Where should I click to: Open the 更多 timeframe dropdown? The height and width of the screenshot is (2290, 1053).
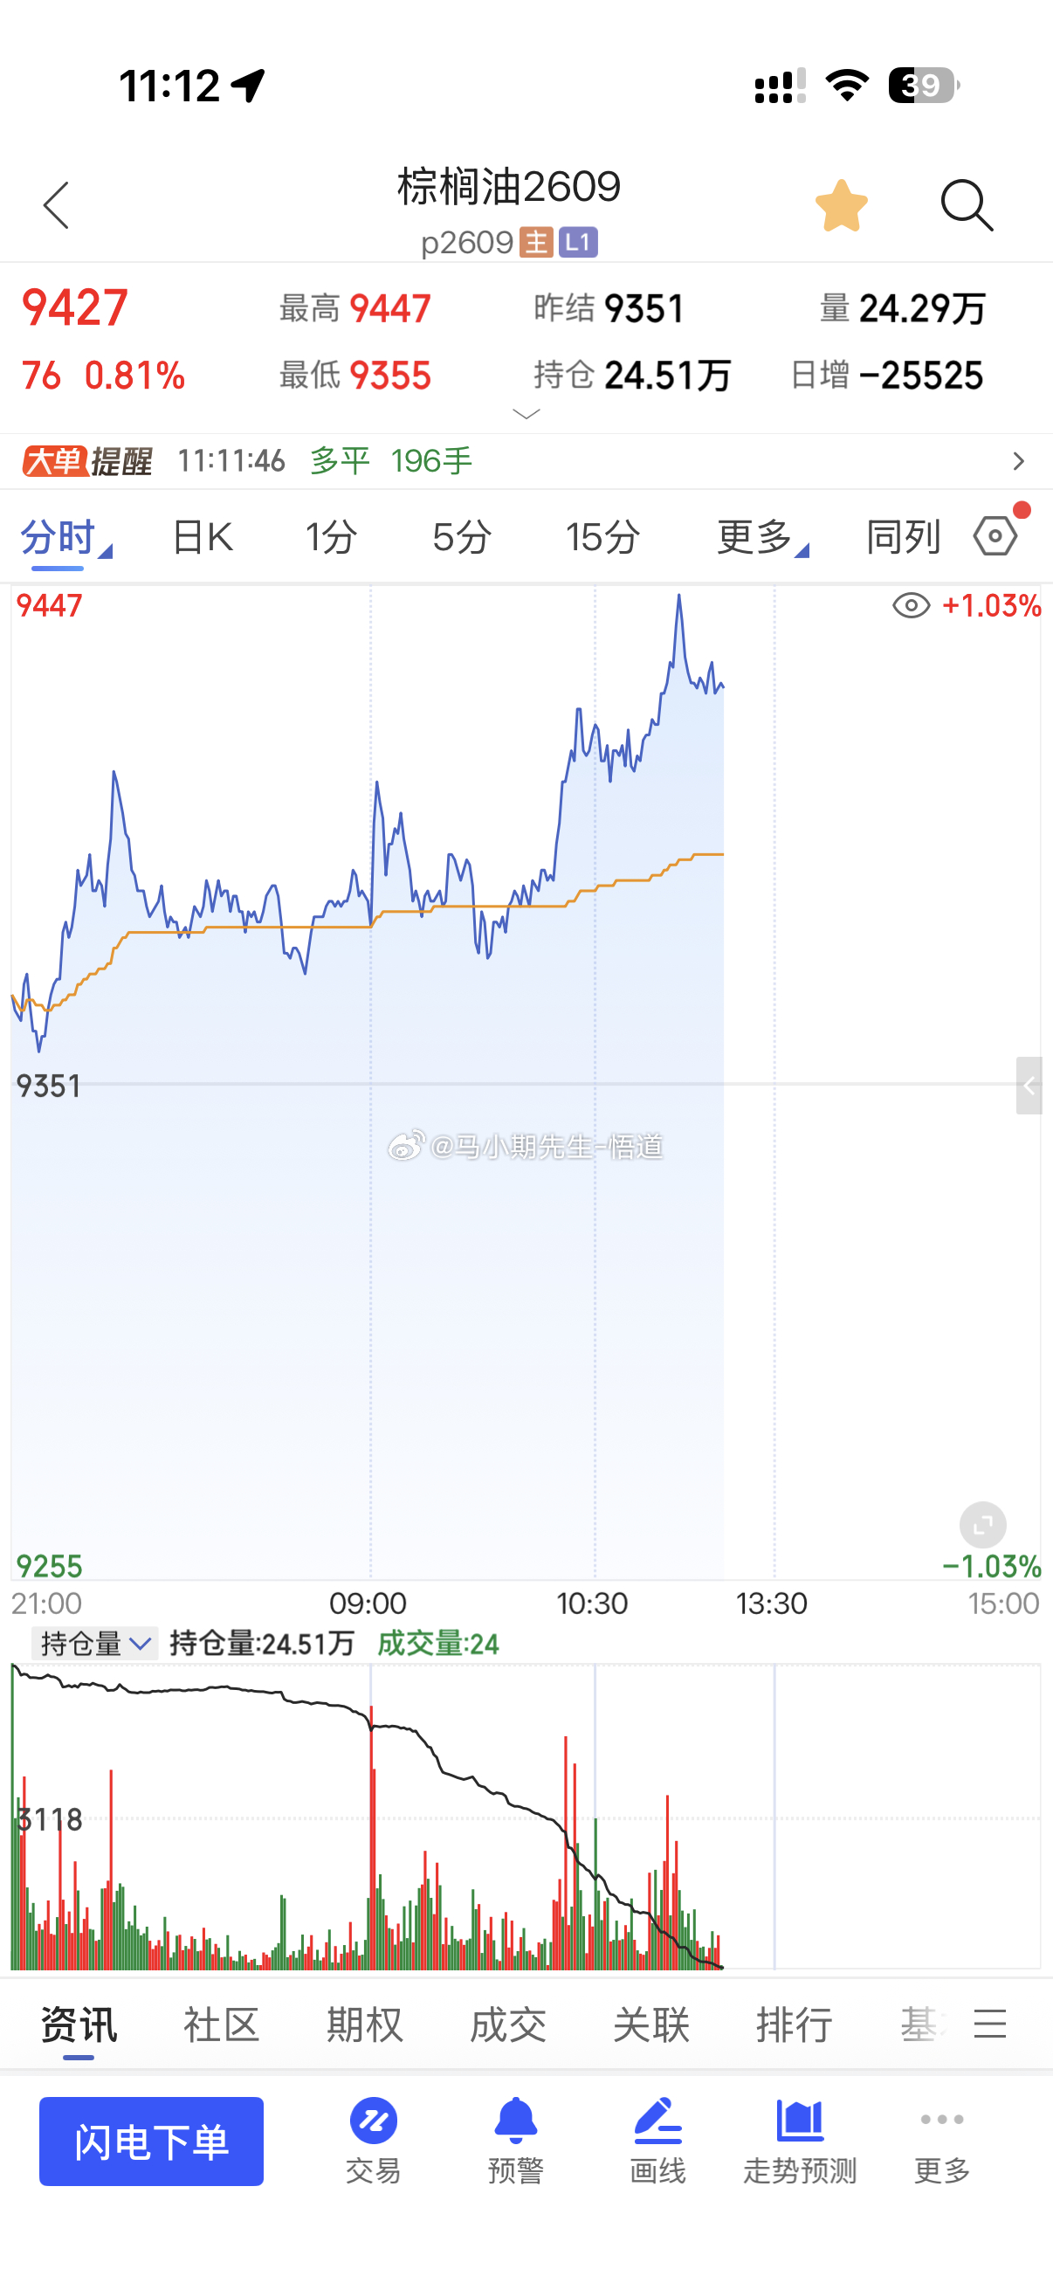[762, 537]
